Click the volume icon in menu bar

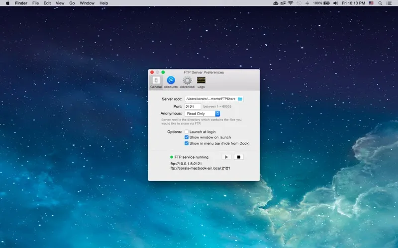coord(335,3)
